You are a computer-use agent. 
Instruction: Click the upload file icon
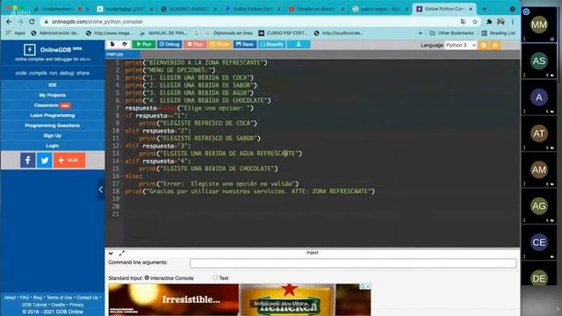point(125,45)
